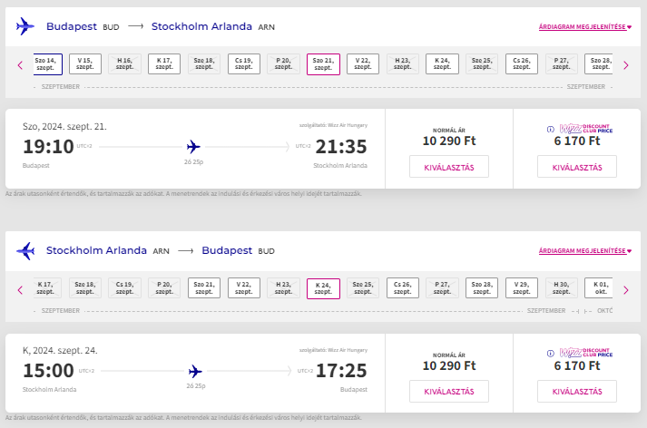Select outbound date K 24, szept.
The image size is (647, 428).
tap(442, 63)
